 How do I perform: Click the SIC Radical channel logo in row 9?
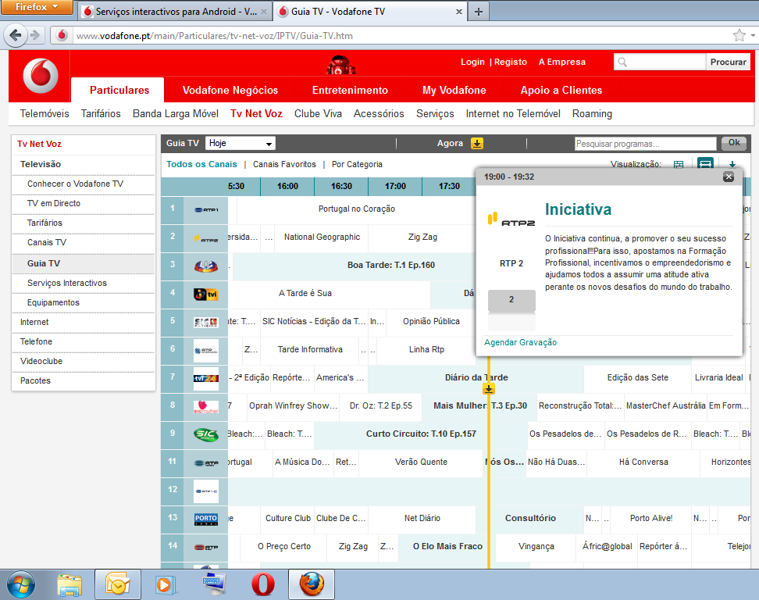click(x=206, y=434)
